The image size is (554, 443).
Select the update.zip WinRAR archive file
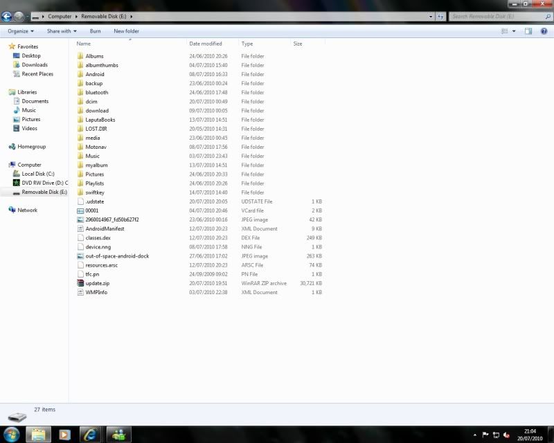(x=97, y=283)
